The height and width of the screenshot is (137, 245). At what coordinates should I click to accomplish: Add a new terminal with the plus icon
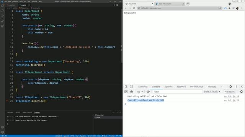113,112
